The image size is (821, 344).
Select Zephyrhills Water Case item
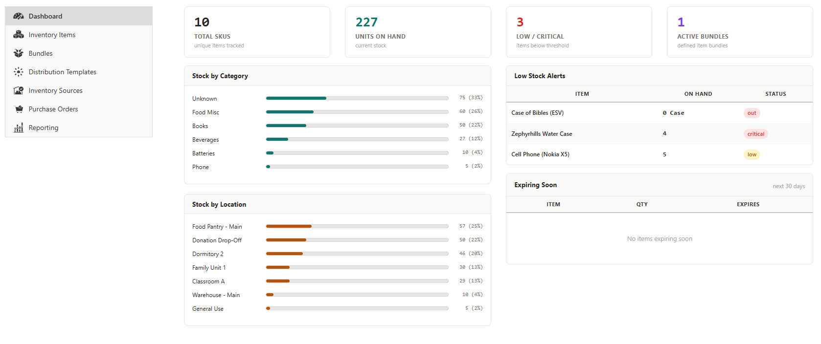[542, 134]
